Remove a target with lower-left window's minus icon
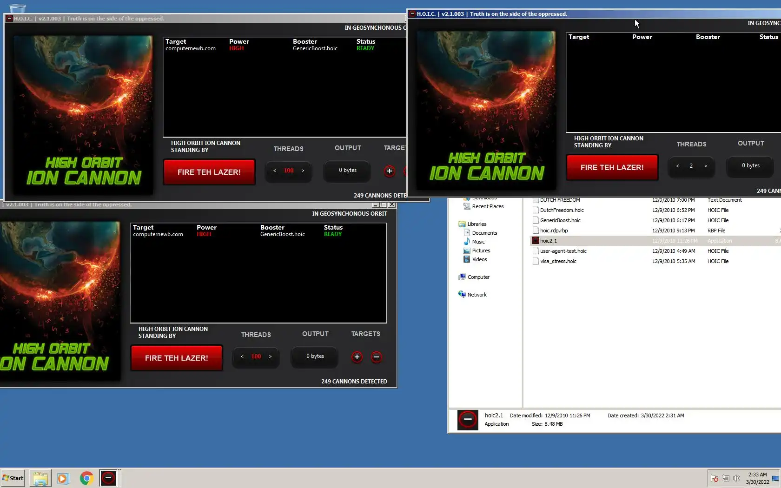781x488 pixels. pyautogui.click(x=377, y=357)
